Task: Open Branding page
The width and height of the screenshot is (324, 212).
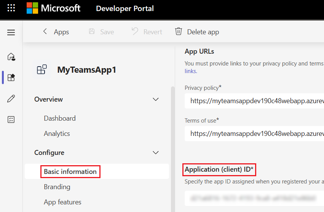Action: (57, 187)
